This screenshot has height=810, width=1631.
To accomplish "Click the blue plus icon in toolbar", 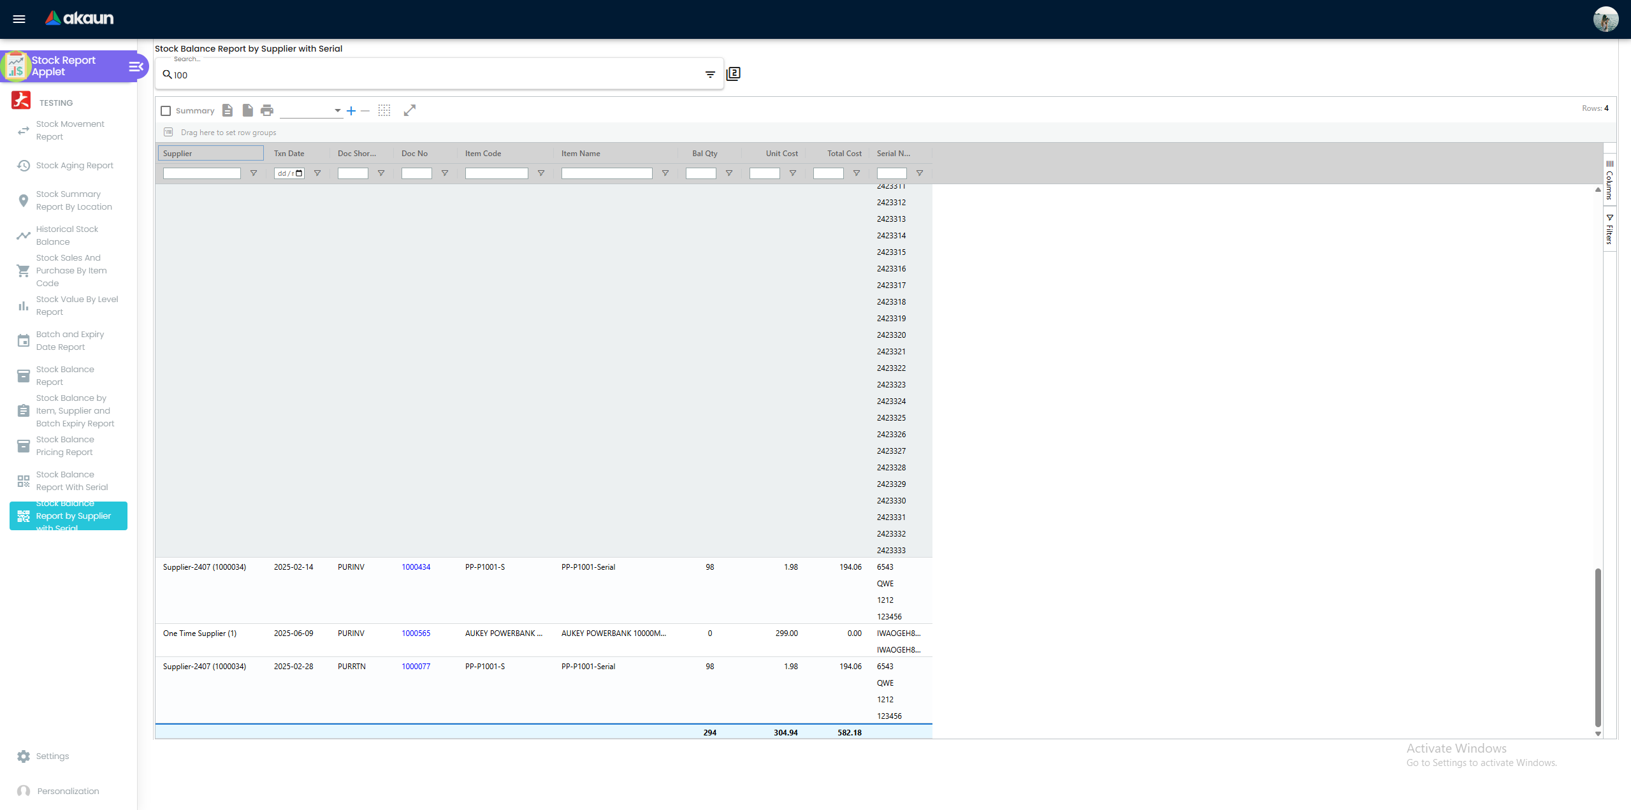I will coord(351,111).
